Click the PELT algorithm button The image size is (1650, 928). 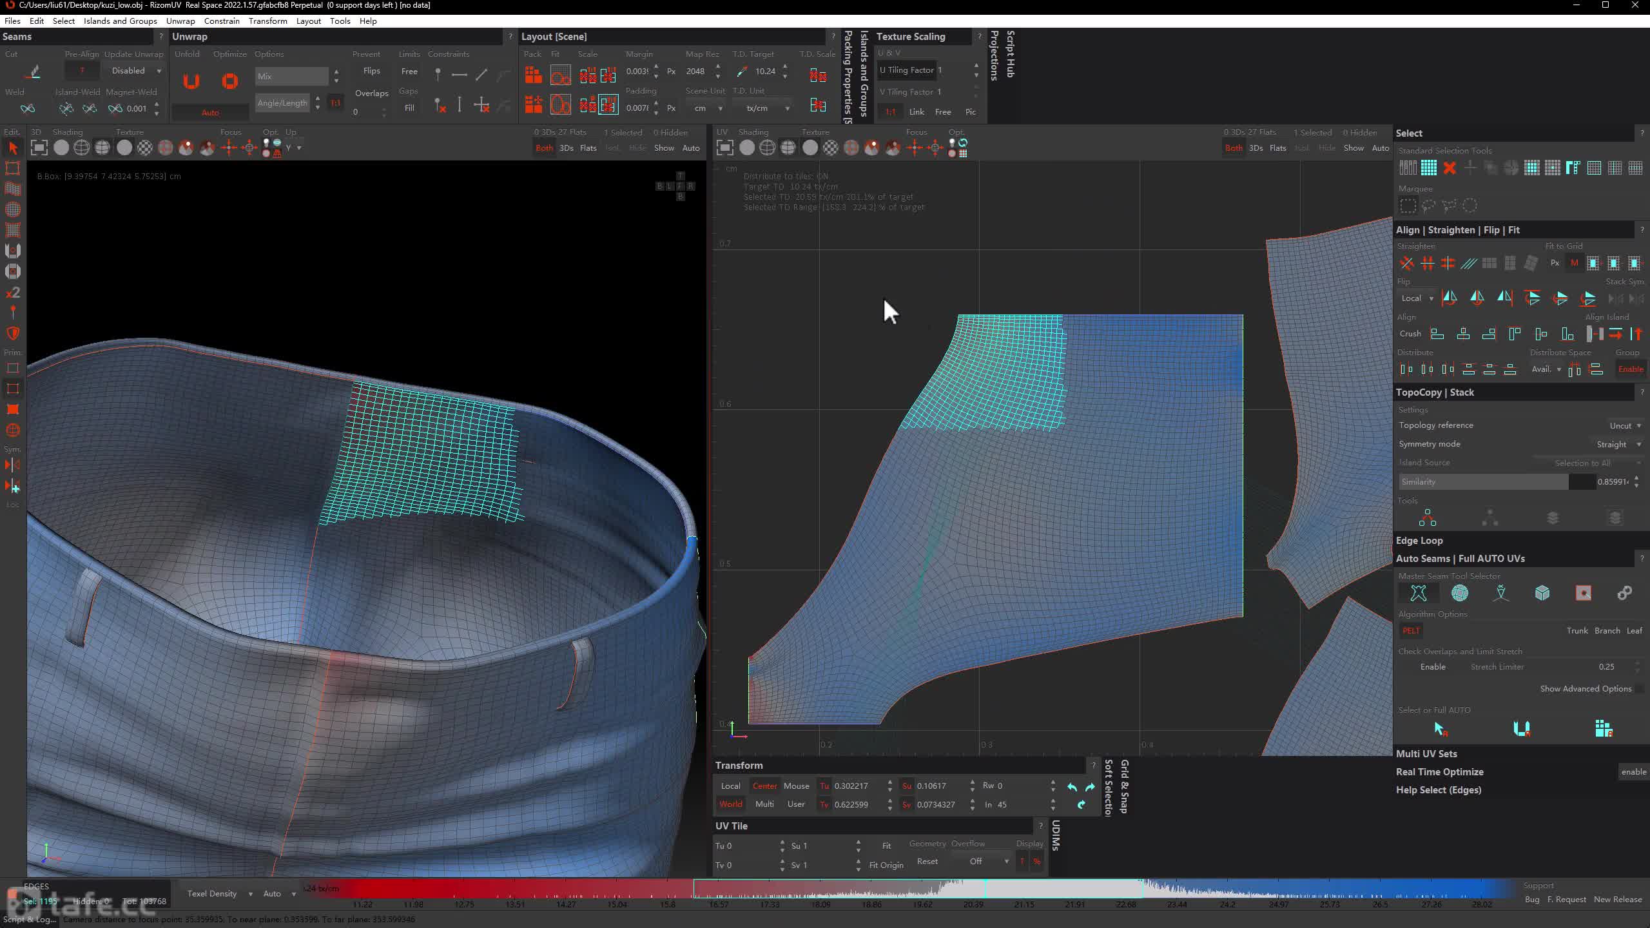[1411, 630]
